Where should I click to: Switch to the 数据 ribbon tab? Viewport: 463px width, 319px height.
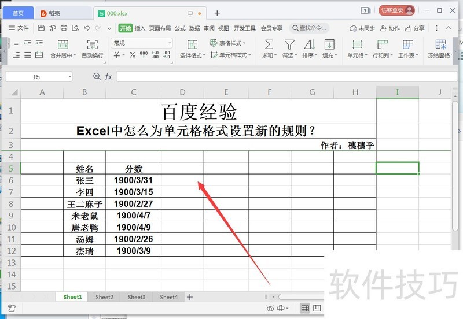tap(194, 28)
